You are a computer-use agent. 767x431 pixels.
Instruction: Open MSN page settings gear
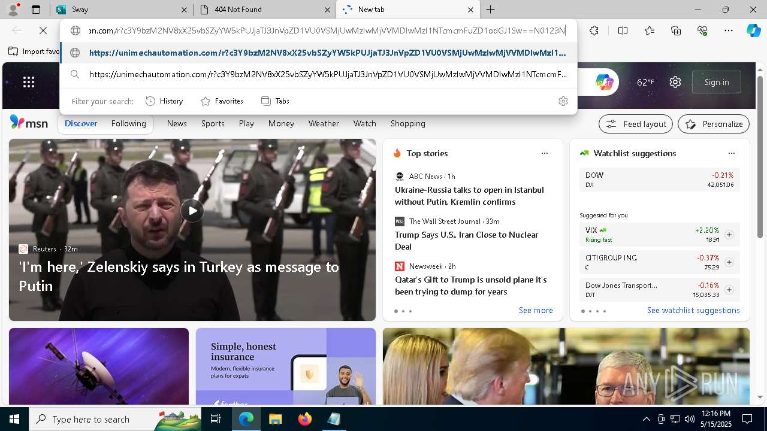(x=675, y=82)
